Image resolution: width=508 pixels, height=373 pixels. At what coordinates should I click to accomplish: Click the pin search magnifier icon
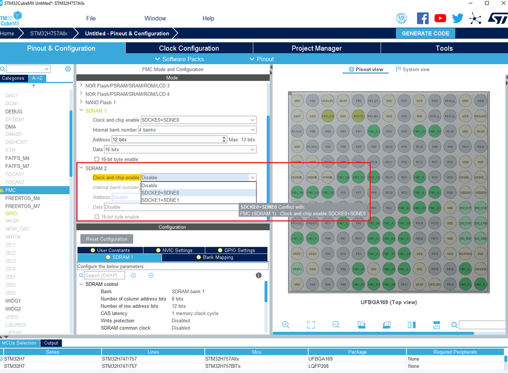[x=455, y=325]
